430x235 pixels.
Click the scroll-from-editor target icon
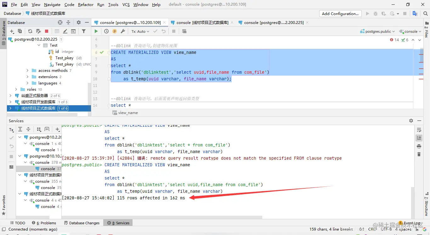[x=60, y=22]
